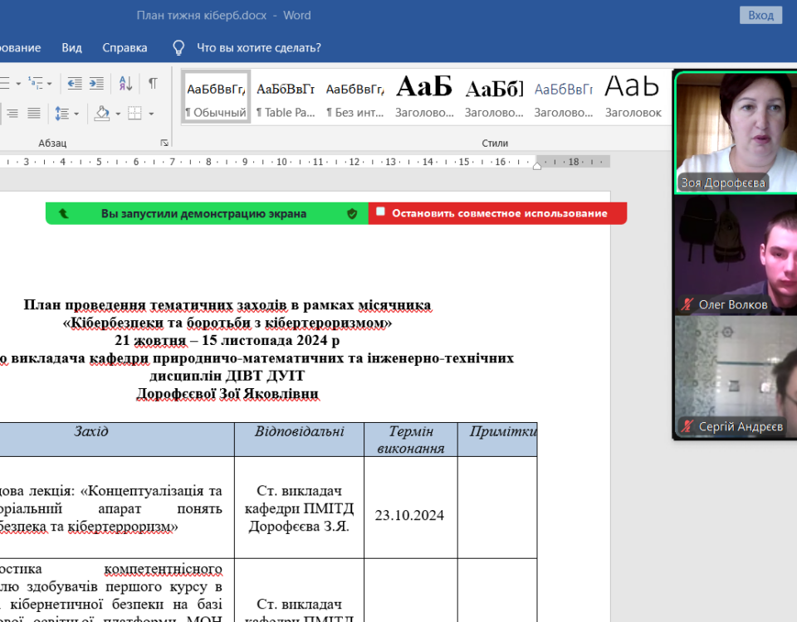Click the 'Что вы хотите сделать?' search field
Image resolution: width=797 pixels, height=622 pixels.
(x=259, y=48)
